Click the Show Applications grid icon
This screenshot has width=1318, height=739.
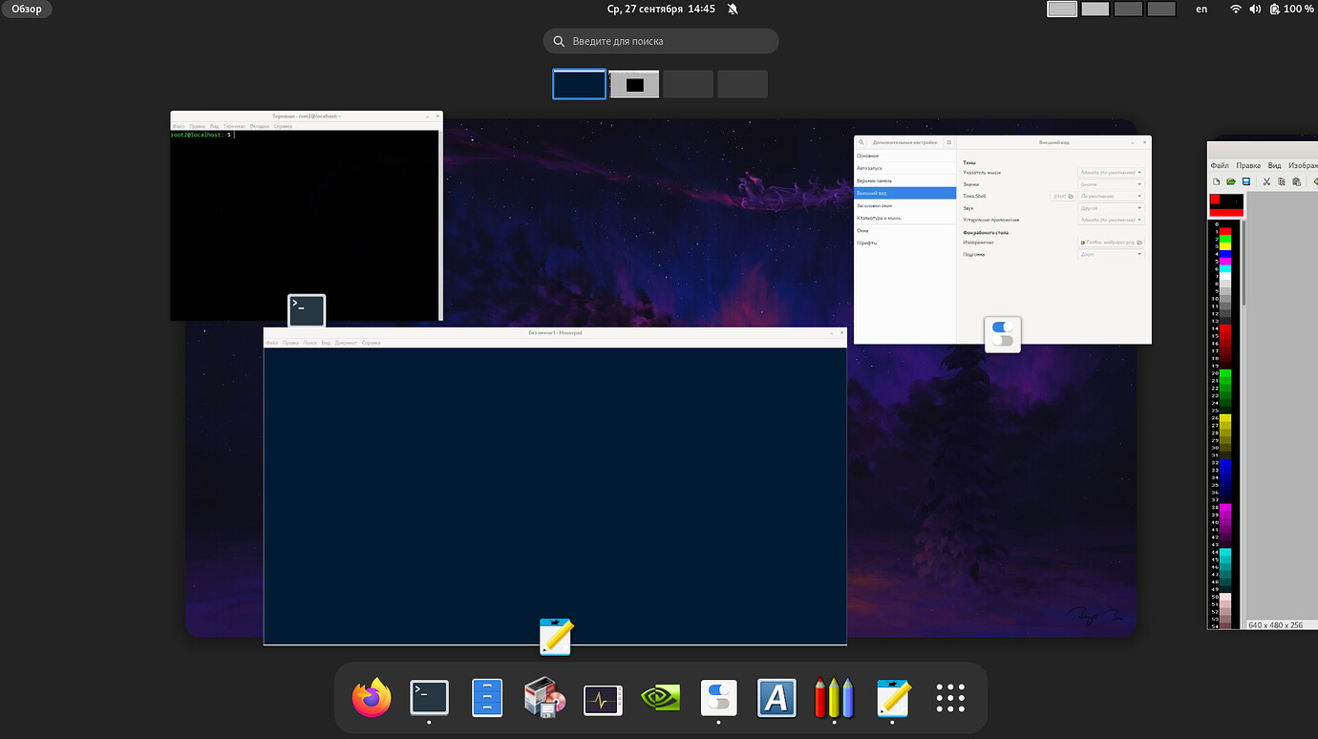click(950, 698)
